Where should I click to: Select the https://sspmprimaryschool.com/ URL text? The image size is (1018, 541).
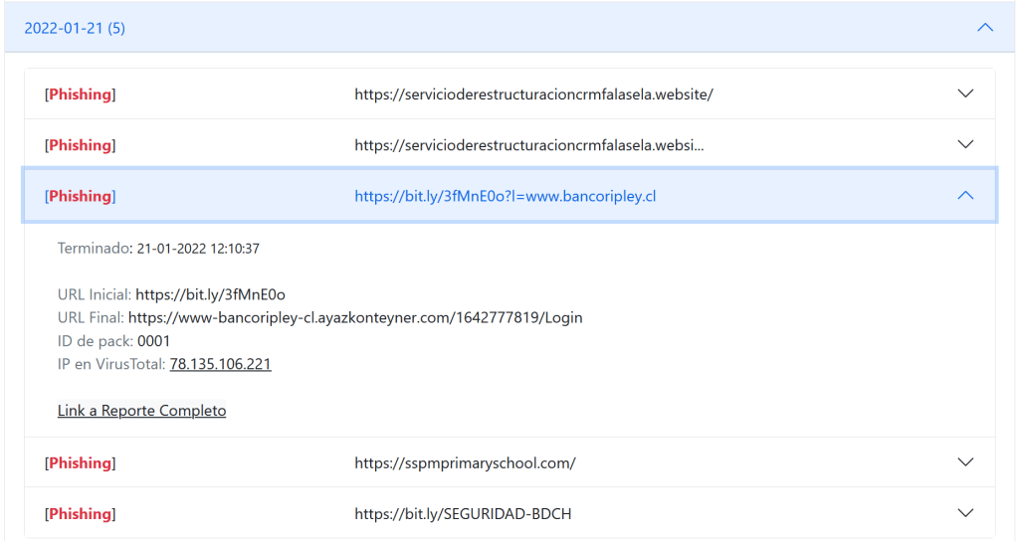[x=465, y=462]
